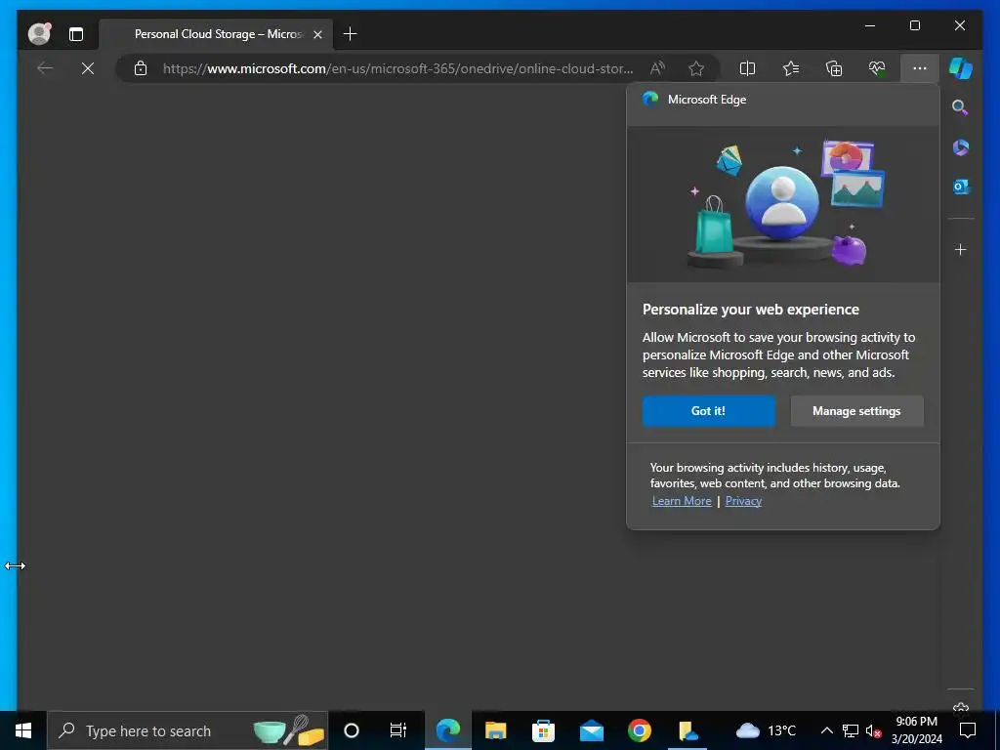Open weather widget showing 13°C
Image resolution: width=1000 pixels, height=750 pixels.
coord(766,730)
